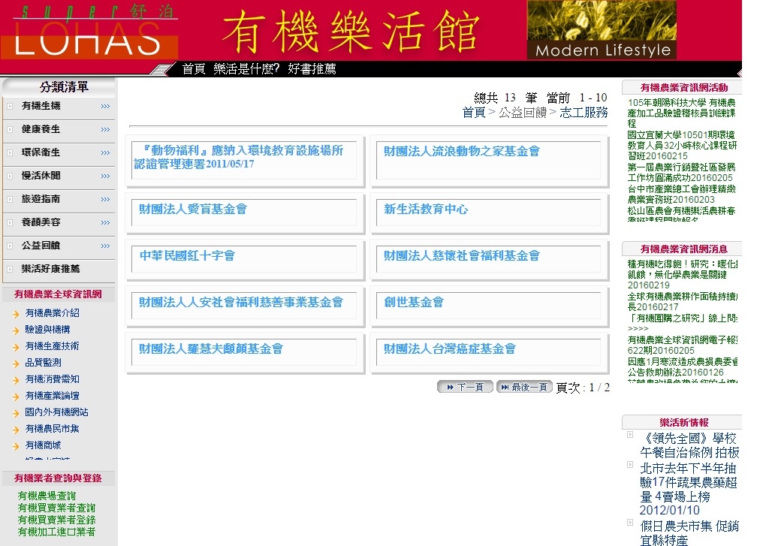Open the 中華民國紅十字會 entry

click(187, 255)
